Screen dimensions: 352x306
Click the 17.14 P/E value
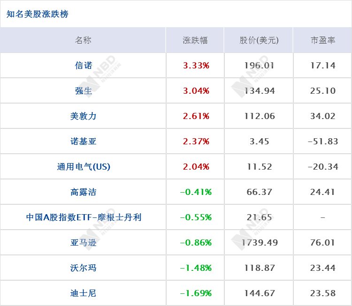323,66
